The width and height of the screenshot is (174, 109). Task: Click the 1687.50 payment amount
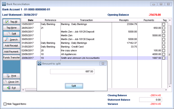[157, 58]
